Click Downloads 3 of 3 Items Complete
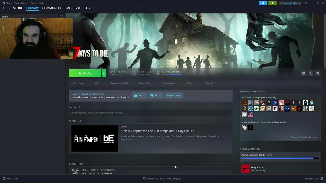Viewport: 326px width, 183px height. [164, 179]
